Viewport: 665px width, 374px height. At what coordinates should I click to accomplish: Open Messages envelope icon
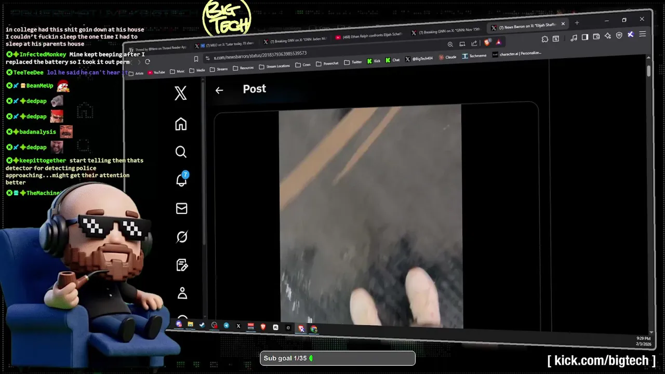pos(181,208)
